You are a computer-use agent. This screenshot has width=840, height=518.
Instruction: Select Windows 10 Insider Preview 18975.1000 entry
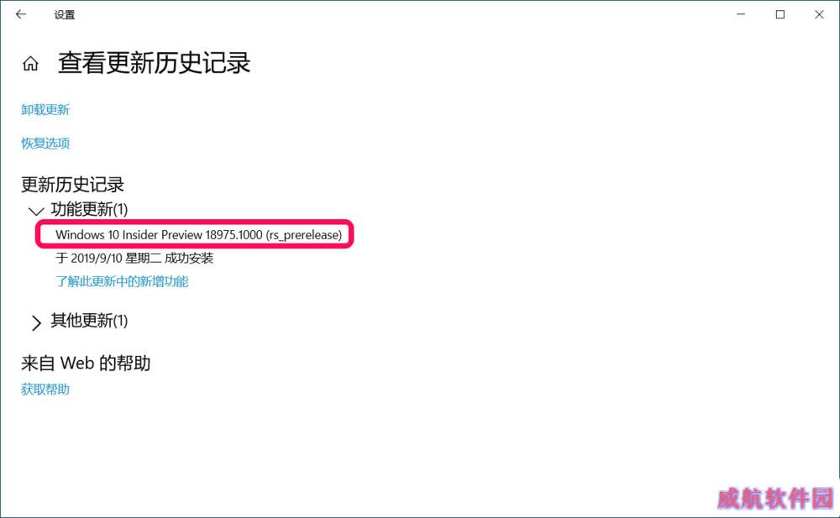[x=199, y=234]
